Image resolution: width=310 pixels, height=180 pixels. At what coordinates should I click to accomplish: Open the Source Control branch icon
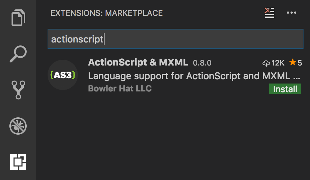[18, 90]
